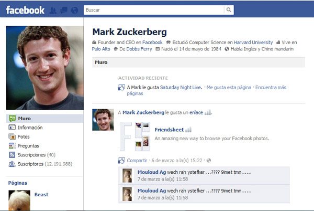The width and height of the screenshot is (314, 211).
Task: Open the Beast page thumbnail
Action: coord(19,200)
